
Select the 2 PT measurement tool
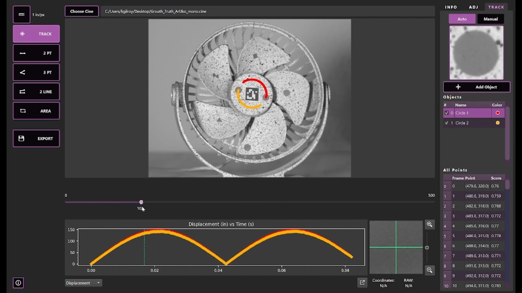pos(36,53)
